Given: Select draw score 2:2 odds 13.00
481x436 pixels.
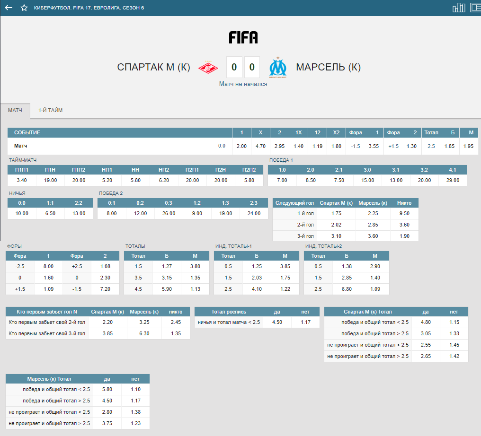Looking at the screenshot, I should click(79, 213).
